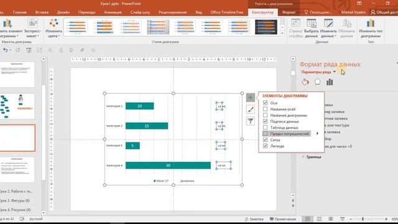Select the dark chart style thumbnail
Viewport: 398px width, 224px height.
point(266,27)
